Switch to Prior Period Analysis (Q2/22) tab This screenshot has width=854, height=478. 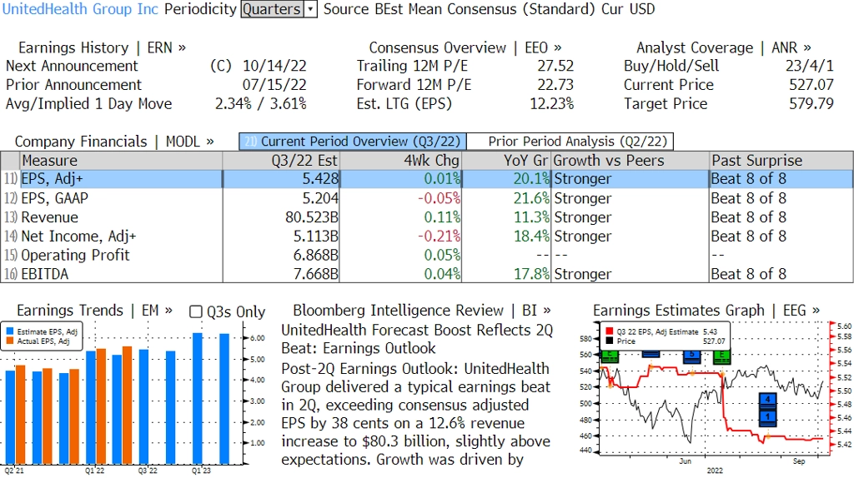(x=570, y=142)
